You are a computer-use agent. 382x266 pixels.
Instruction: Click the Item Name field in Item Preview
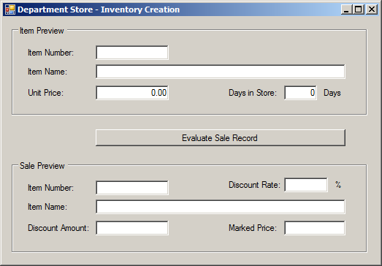tap(221, 72)
